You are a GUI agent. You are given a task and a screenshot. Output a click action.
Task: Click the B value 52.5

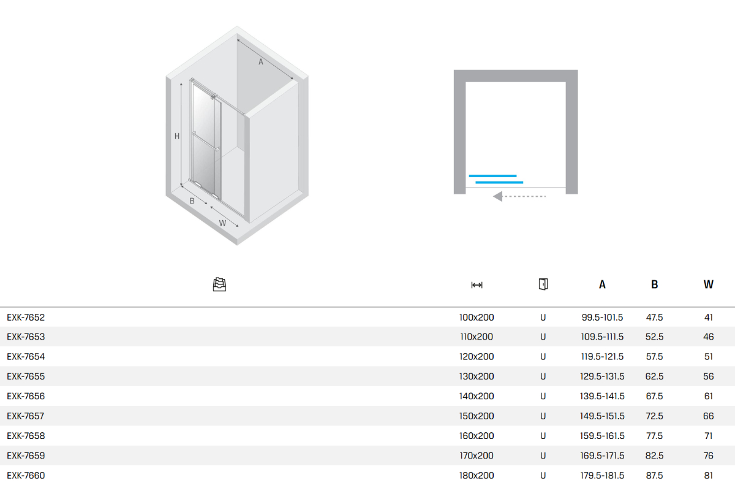655,337
